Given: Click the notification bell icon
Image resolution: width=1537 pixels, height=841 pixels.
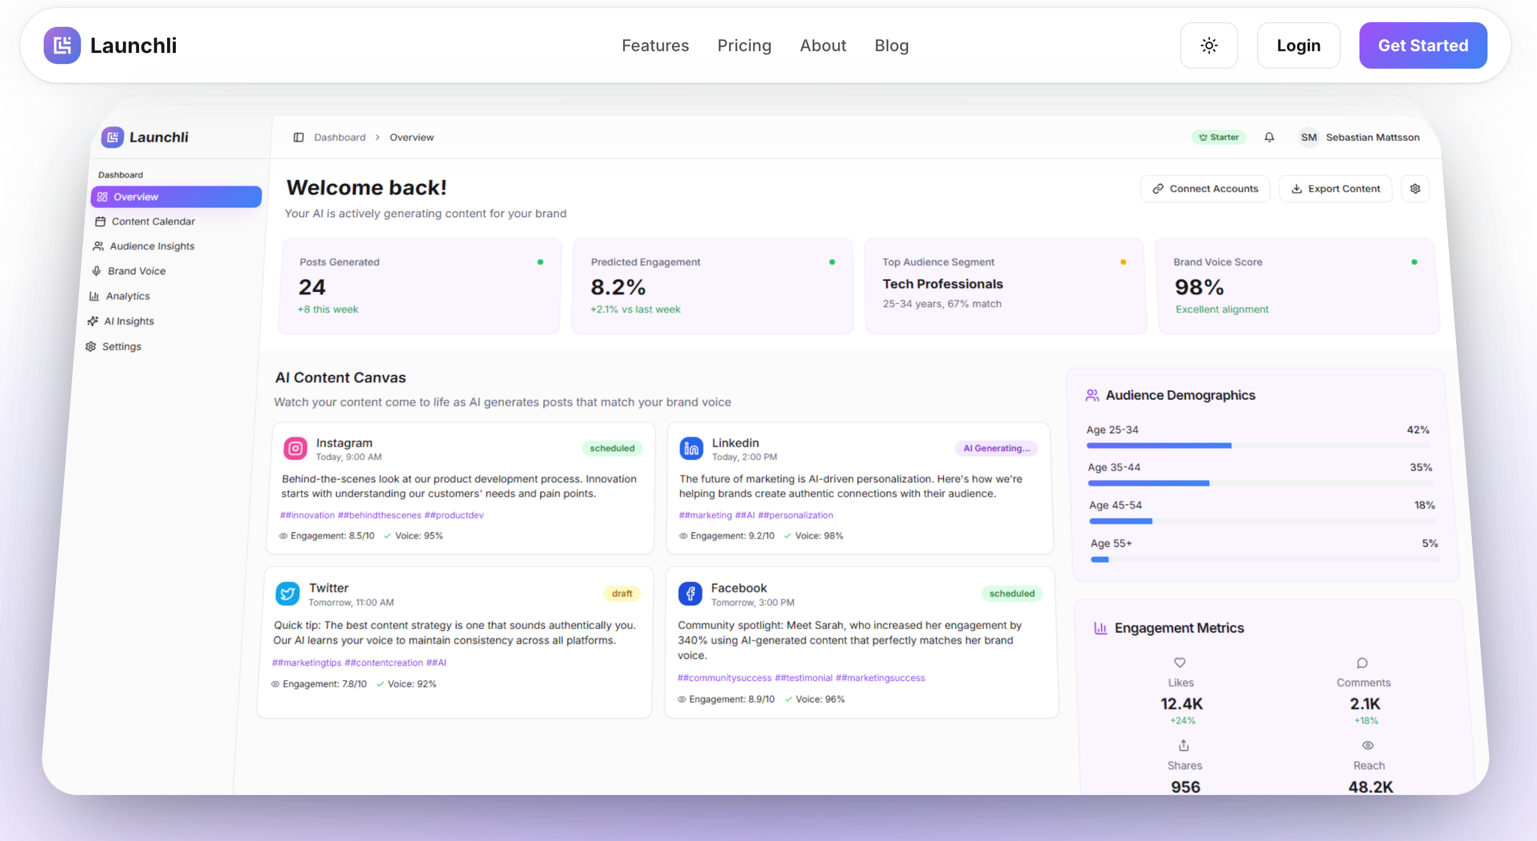Looking at the screenshot, I should pos(1269,137).
